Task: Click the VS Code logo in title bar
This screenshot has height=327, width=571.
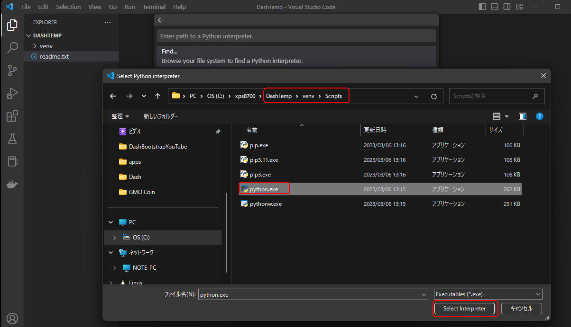Action: [x=9, y=7]
